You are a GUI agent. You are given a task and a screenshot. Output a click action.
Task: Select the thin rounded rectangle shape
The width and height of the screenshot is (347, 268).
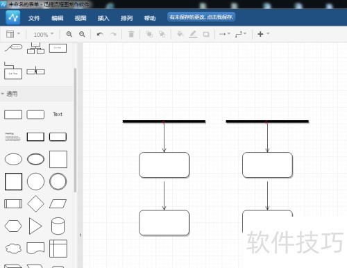[35, 115]
